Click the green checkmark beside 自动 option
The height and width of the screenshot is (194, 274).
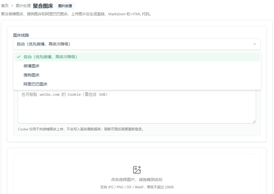19,57
